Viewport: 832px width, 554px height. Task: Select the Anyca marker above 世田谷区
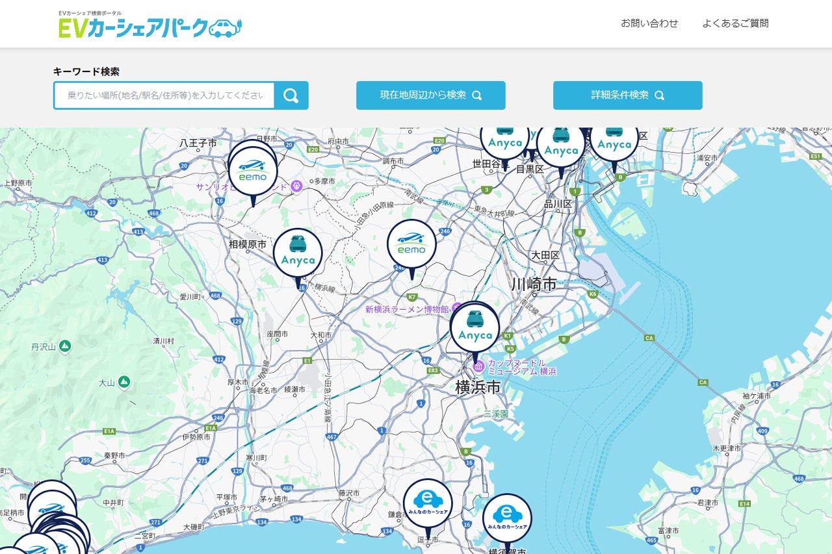tap(504, 140)
